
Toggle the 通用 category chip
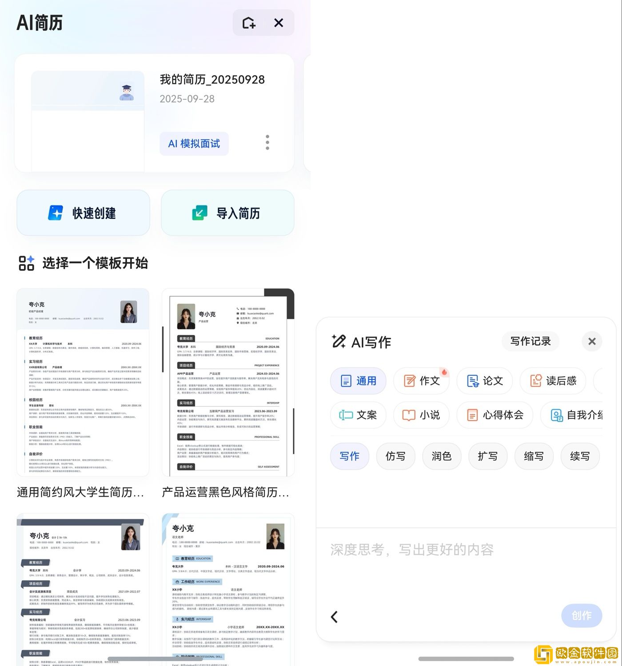[358, 381]
